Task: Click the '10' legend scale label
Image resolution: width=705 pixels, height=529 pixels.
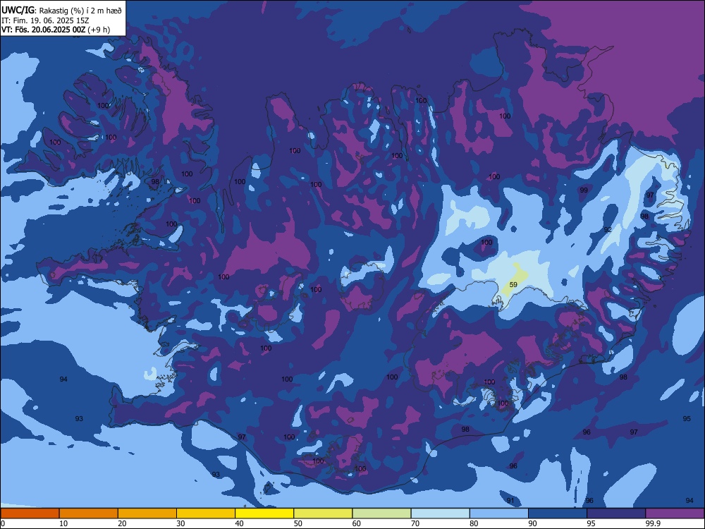Action: pos(63,523)
